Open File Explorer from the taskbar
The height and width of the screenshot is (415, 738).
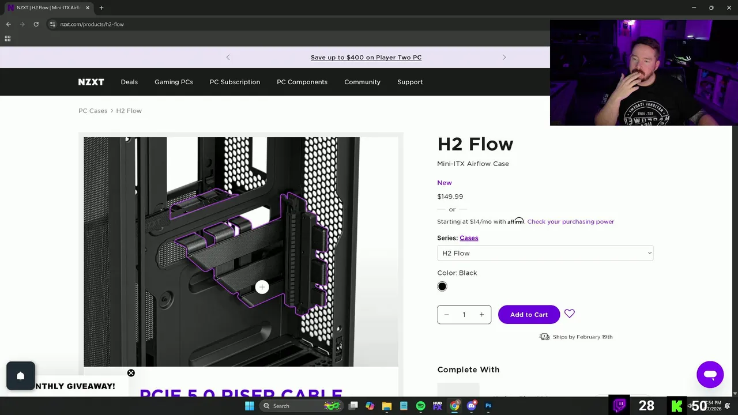387,406
